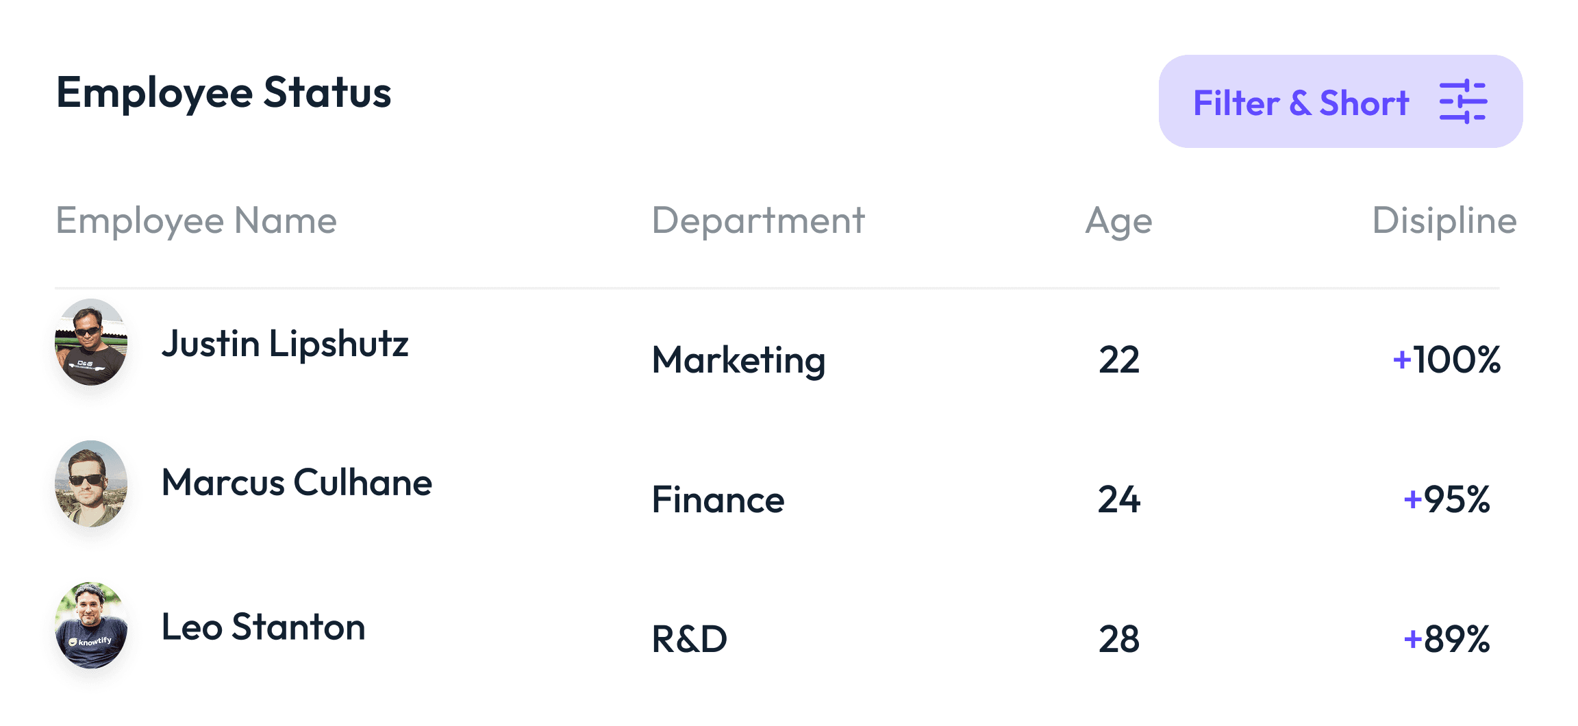Image resolution: width=1578 pixels, height=726 pixels.
Task: Click the +100% discipline value
Action: click(x=1446, y=360)
